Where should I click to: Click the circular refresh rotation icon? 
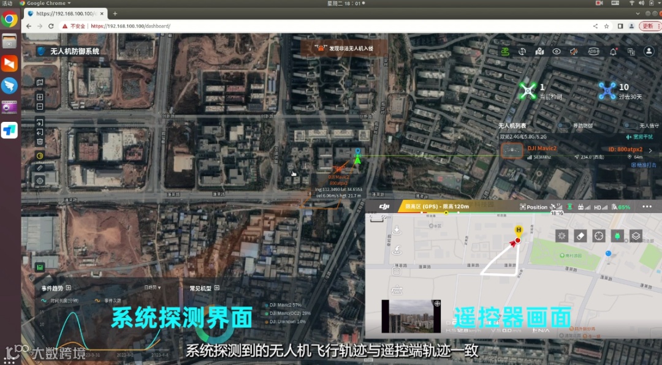pyautogui.click(x=522, y=51)
